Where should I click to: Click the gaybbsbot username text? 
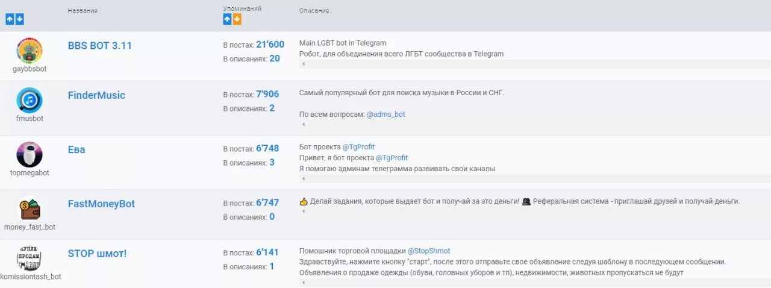click(30, 69)
